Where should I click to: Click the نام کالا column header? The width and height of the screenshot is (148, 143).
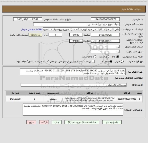click(x=90, y=93)
